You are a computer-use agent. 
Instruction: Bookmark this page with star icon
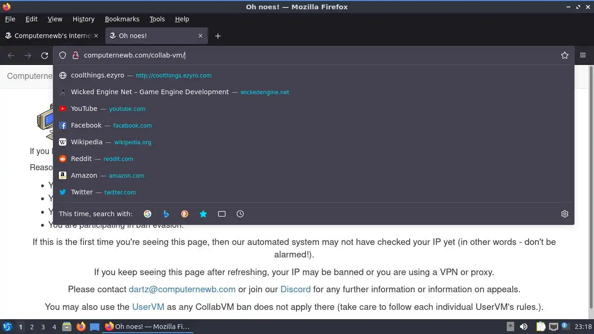point(565,55)
